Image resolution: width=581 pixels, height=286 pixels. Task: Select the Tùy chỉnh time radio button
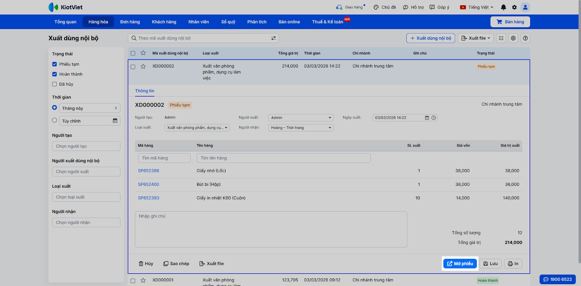(54, 120)
